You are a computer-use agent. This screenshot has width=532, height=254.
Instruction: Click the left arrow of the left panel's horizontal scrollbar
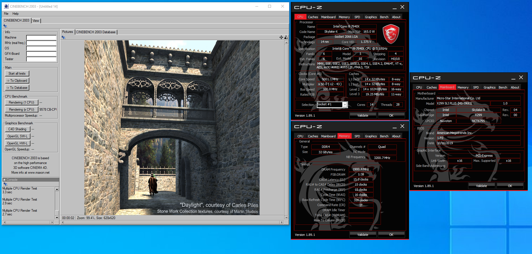4,222
